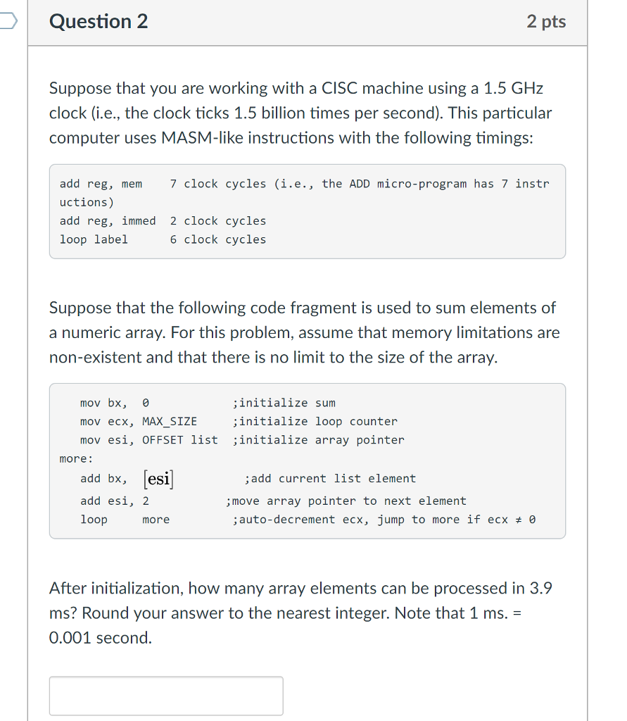Click inside the answer input box

(x=165, y=695)
